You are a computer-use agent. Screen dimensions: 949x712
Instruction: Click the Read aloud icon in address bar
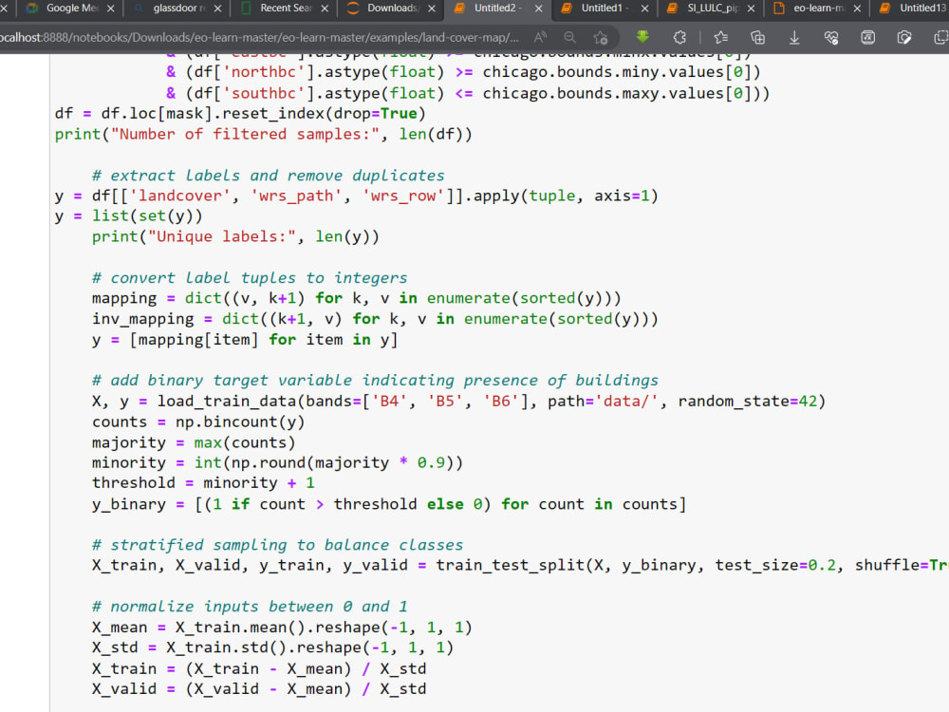[x=540, y=38]
